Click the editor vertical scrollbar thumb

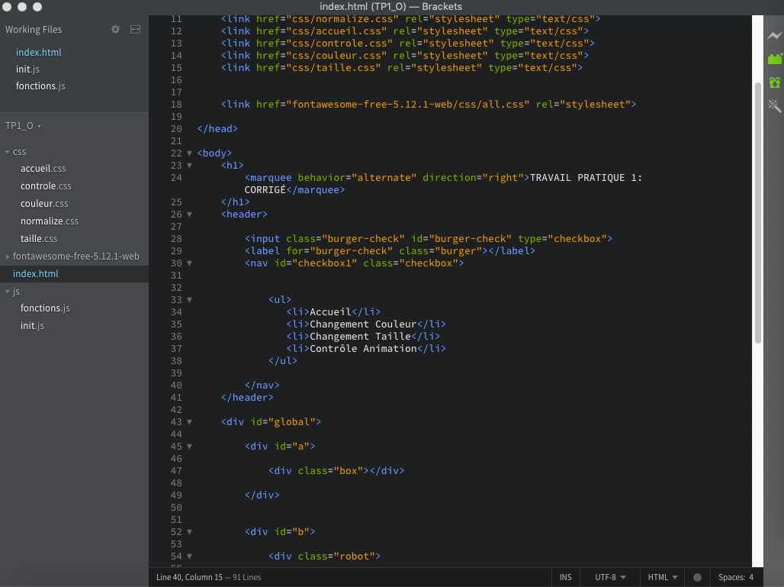[758, 213]
